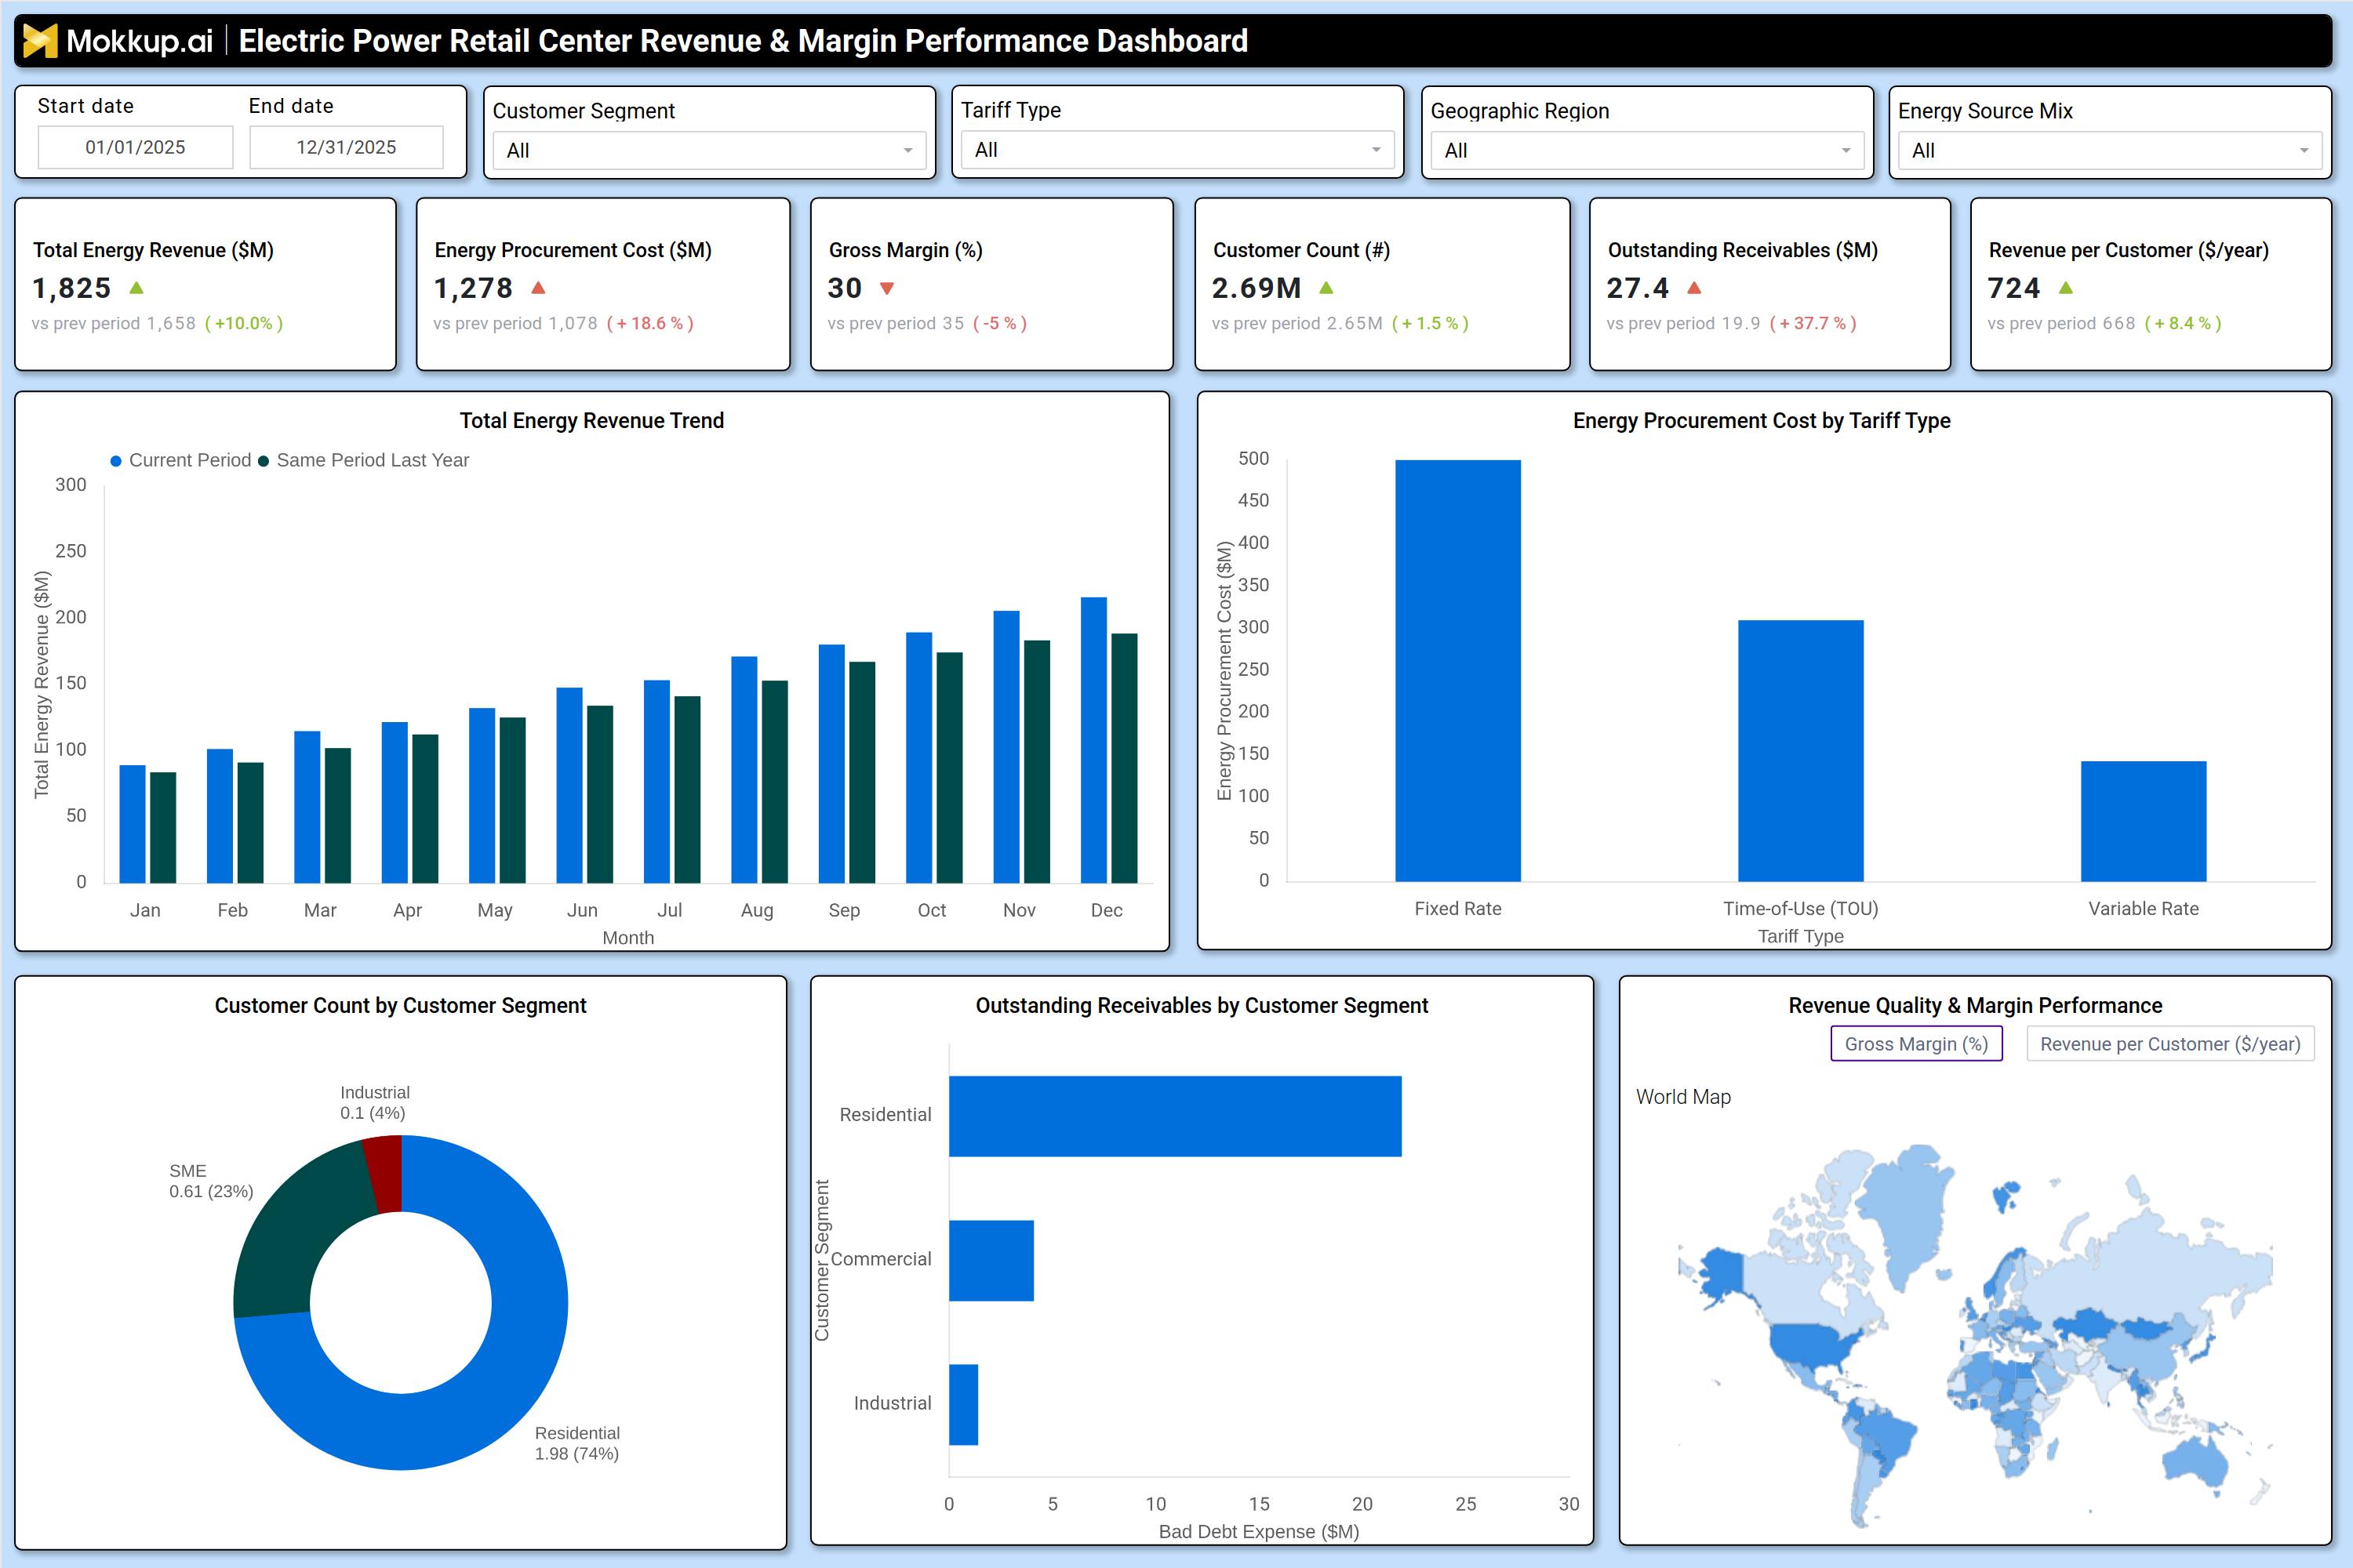2353x1568 pixels.
Task: Click green up arrow beside Revenue per Customer
Action: (2066, 288)
